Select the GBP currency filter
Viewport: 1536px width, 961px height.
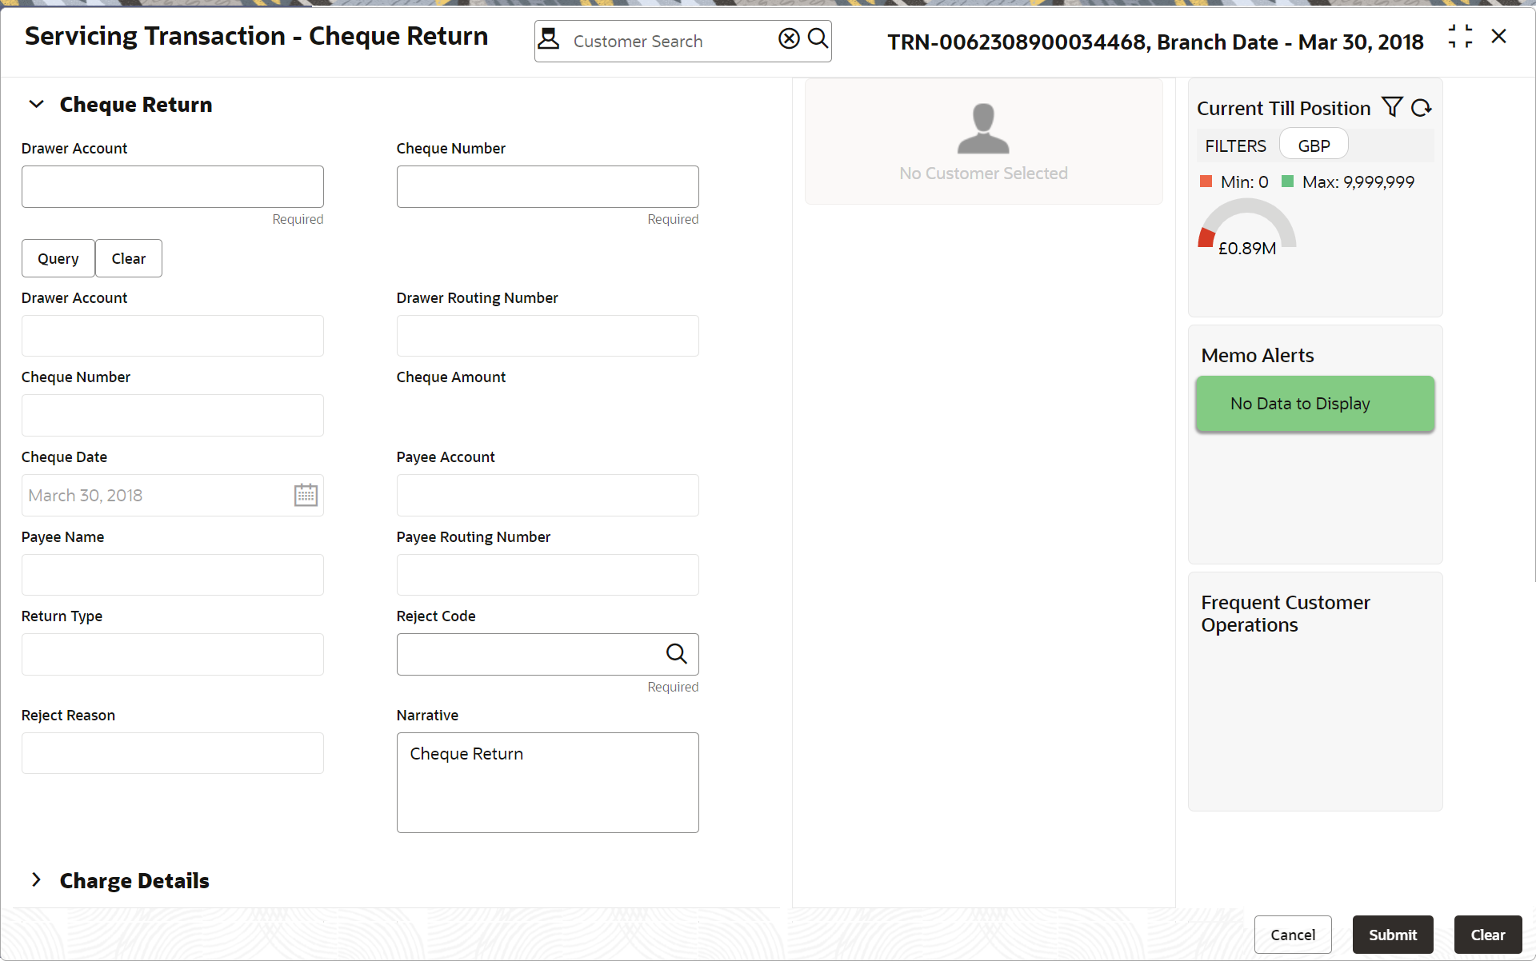click(x=1314, y=146)
